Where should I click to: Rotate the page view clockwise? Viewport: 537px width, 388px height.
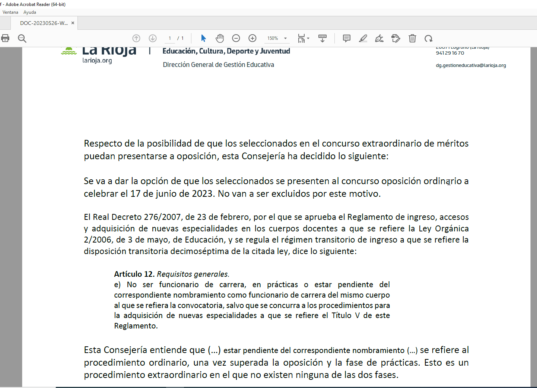pos(429,38)
